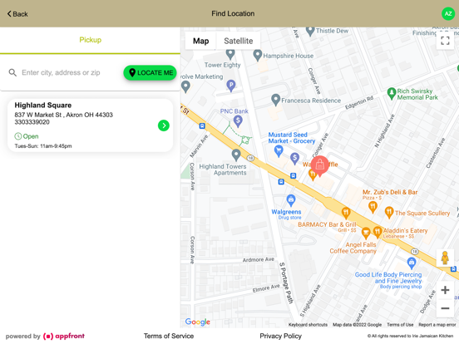Click the purple parking marker
This screenshot has height=344, width=459.
[x=231, y=86]
